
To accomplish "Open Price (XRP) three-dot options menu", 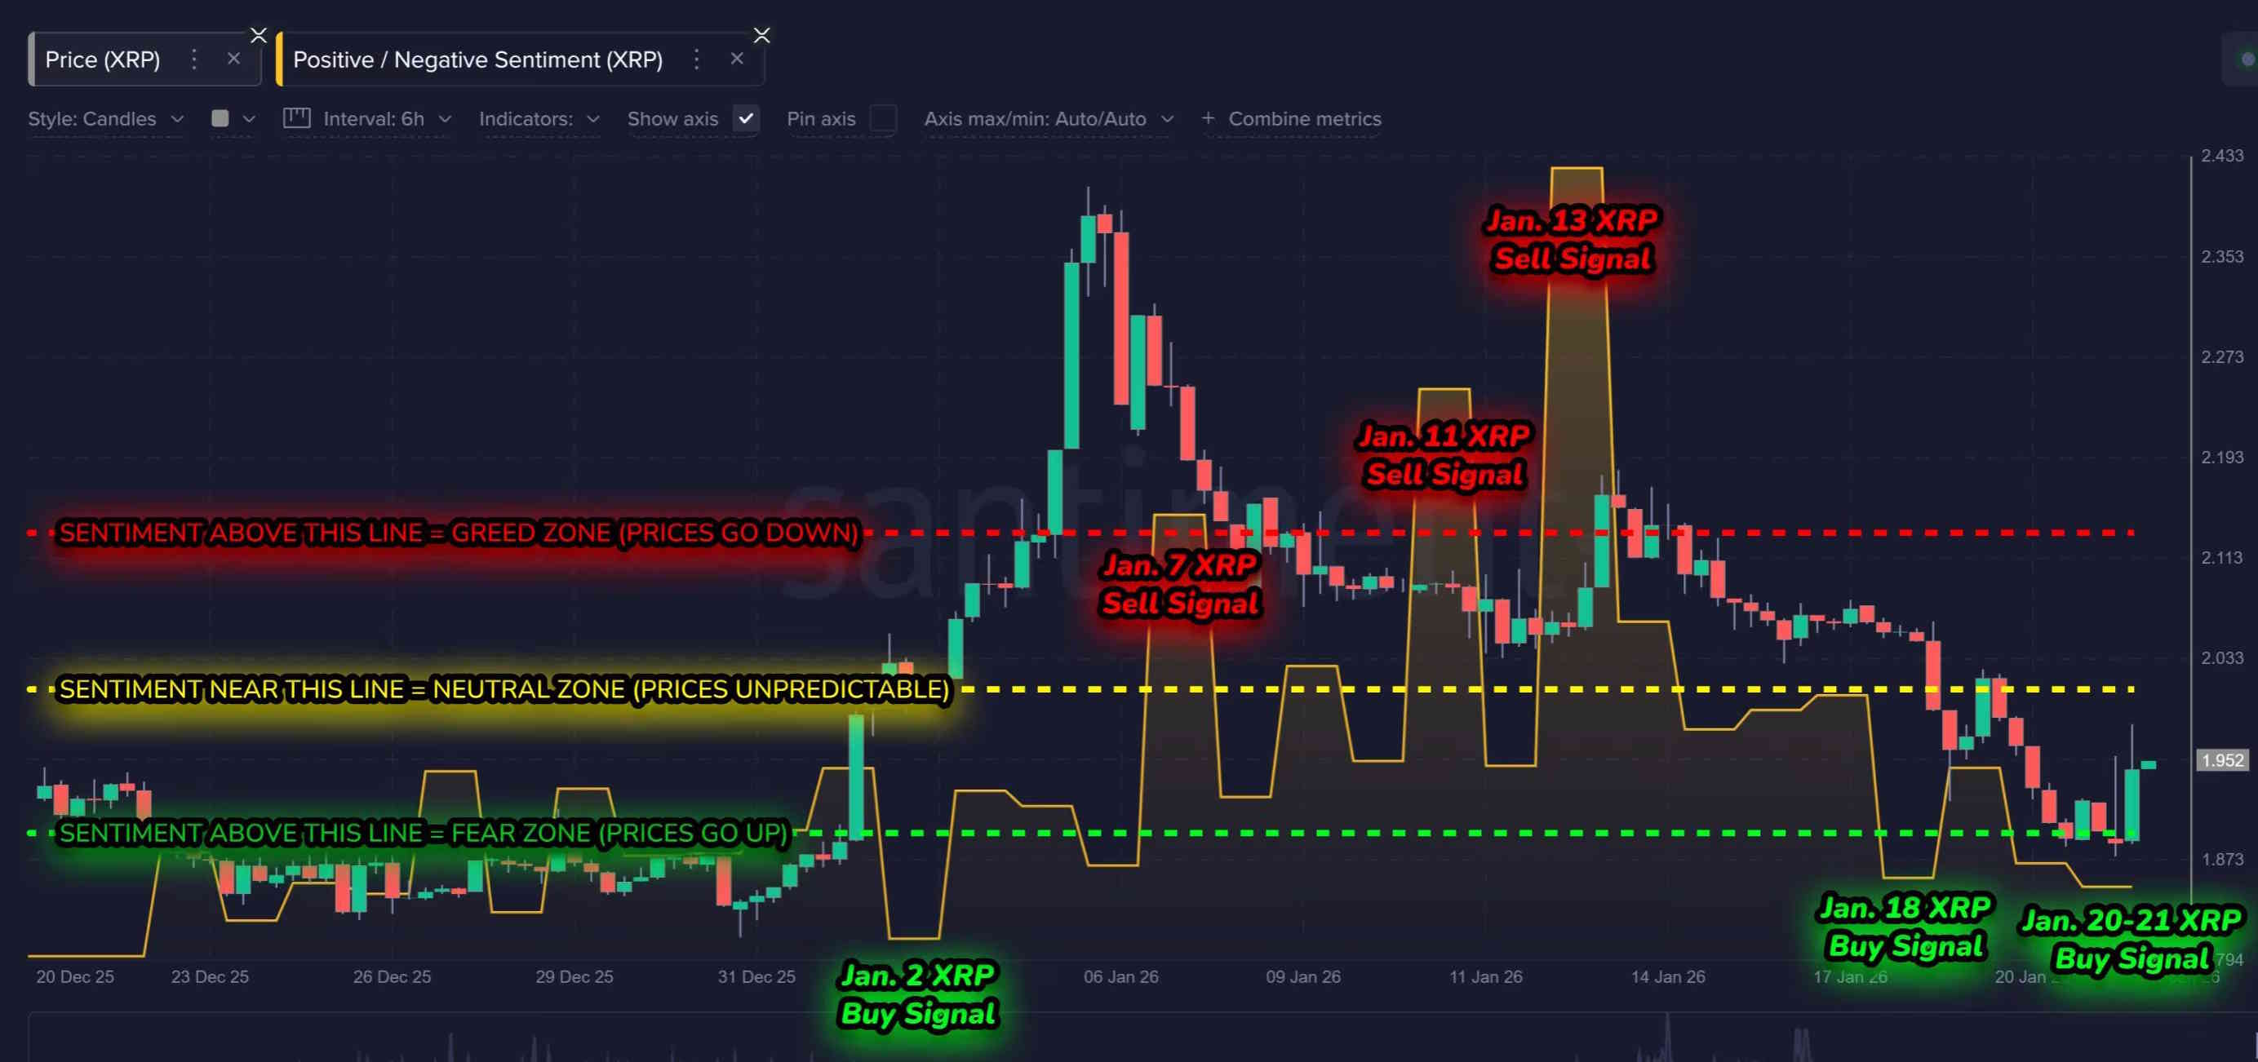I will (x=194, y=60).
